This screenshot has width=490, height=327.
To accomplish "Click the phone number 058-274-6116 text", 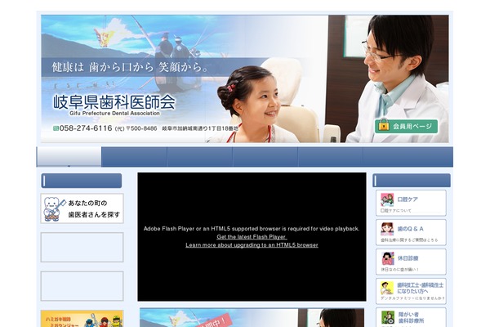I will tap(86, 128).
